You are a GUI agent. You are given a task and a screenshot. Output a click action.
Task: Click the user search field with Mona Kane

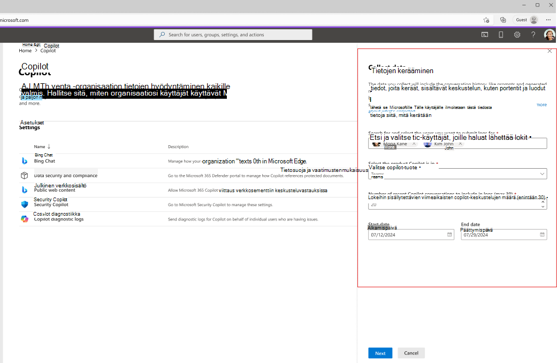coord(457,144)
